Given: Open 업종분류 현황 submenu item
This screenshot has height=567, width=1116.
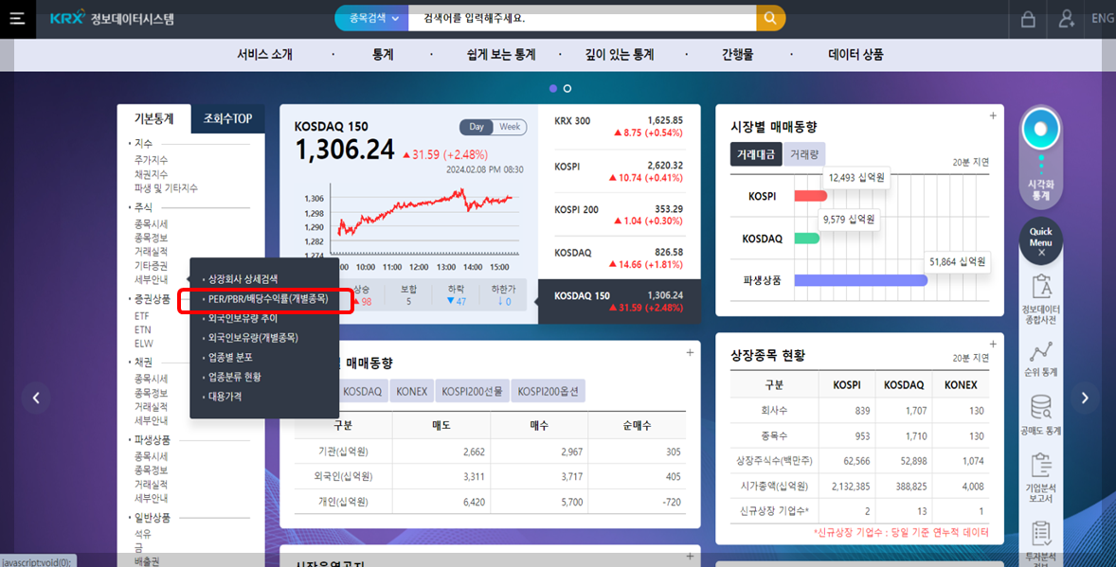Looking at the screenshot, I should pos(234,377).
